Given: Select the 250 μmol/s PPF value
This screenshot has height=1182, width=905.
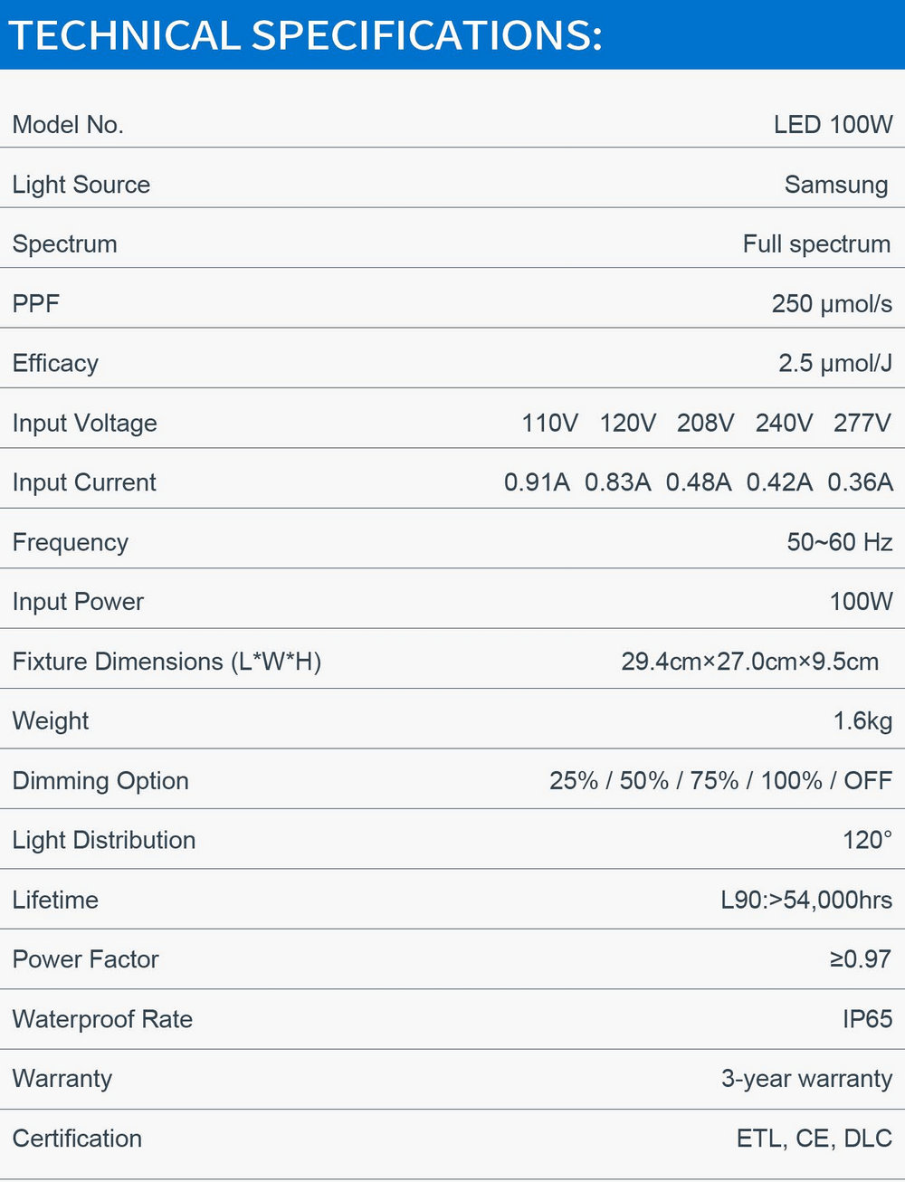Looking at the screenshot, I should coord(832,304).
